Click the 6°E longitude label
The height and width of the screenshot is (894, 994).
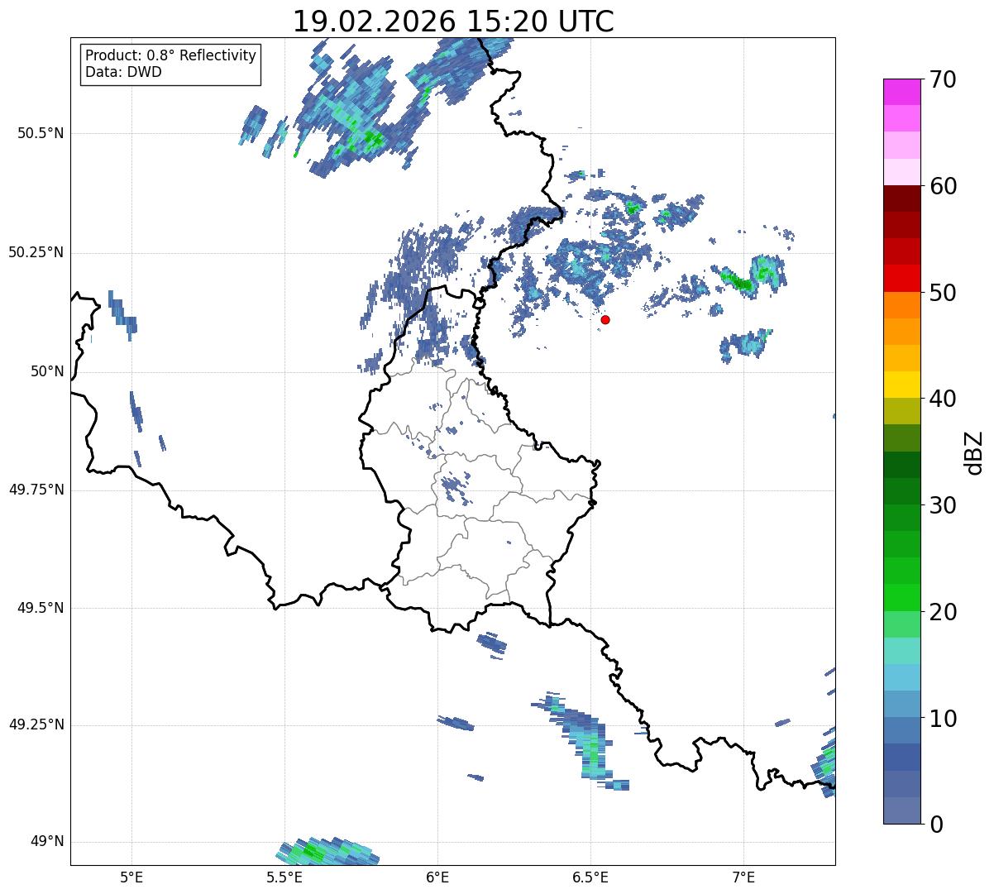click(437, 877)
